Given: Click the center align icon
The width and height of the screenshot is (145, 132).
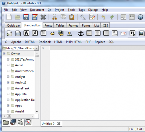Looking at the screenshot, I should pyautogui.click(x=98, y=33).
